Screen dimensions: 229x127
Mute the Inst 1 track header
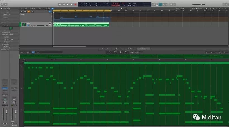coord(30,25)
